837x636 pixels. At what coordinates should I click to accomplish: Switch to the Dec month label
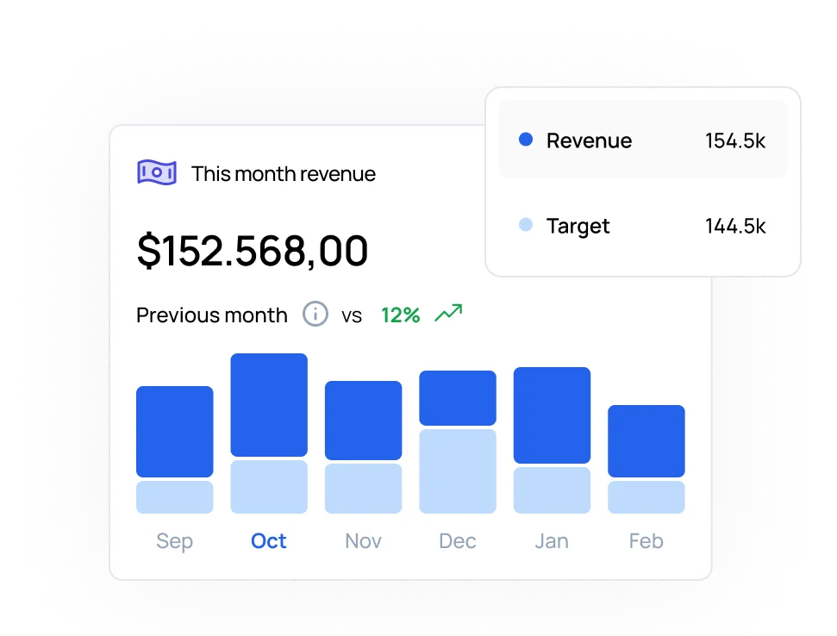(457, 541)
